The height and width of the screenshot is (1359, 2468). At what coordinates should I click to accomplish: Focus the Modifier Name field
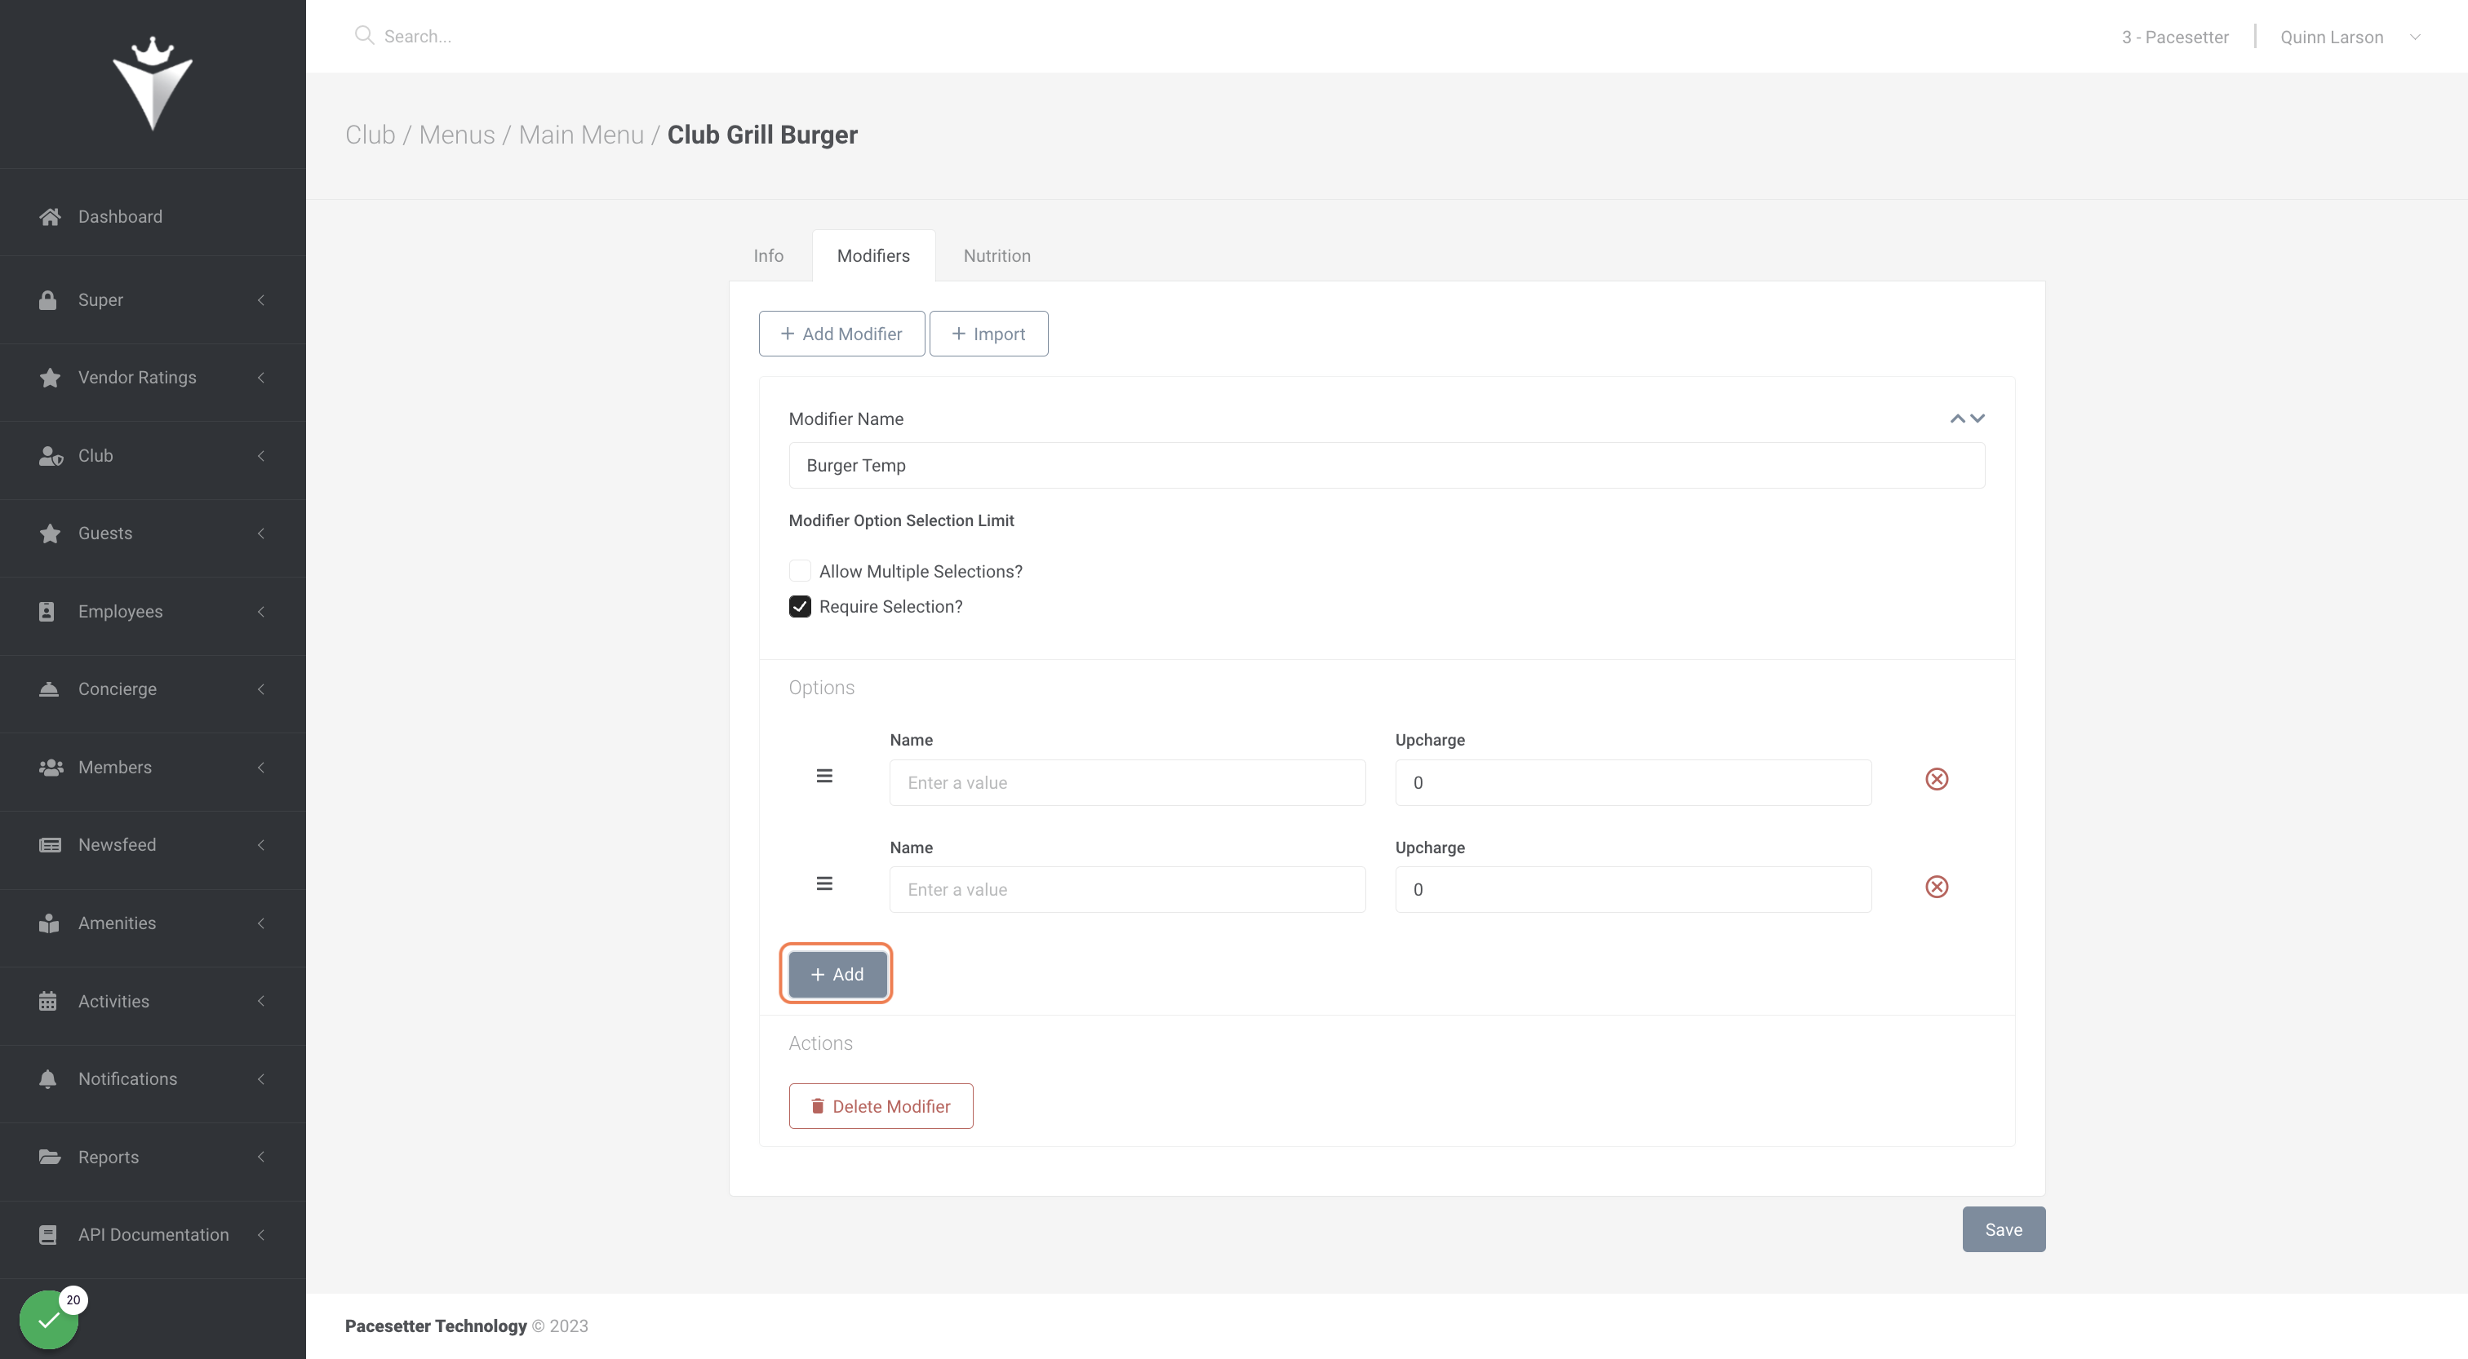tap(1387, 466)
